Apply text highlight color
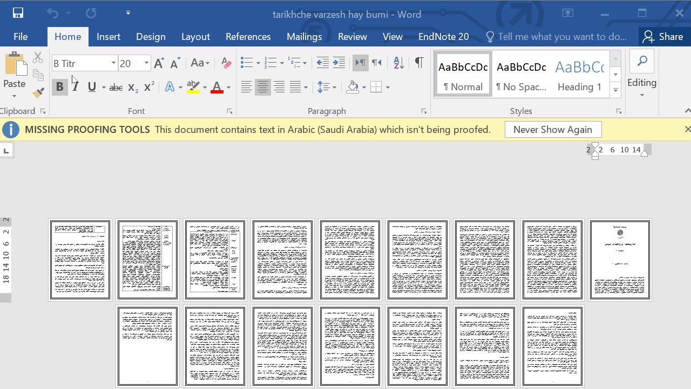 pos(193,87)
